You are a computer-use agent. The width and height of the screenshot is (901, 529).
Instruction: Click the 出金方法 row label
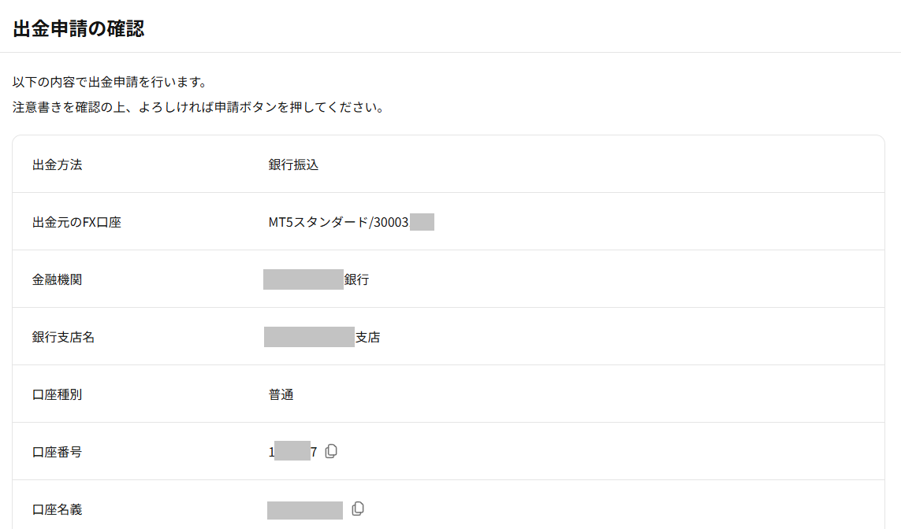[x=57, y=165]
